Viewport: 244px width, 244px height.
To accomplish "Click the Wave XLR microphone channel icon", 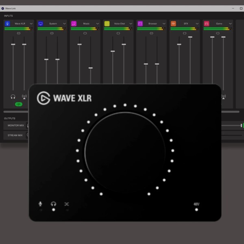I will point(7,24).
